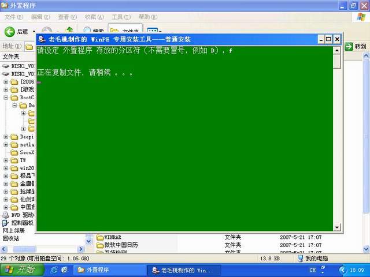Click Explorer file list scroll-down arrow
370x277 pixels.
(366, 249)
